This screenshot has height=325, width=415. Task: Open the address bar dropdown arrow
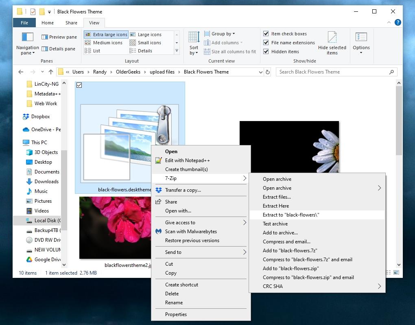pyautogui.click(x=260, y=71)
